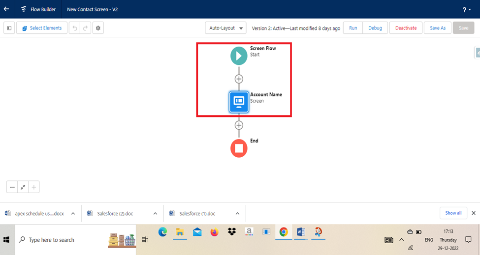This screenshot has width=480, height=255.
Task: Fit the flow to view
Action: [x=23, y=187]
